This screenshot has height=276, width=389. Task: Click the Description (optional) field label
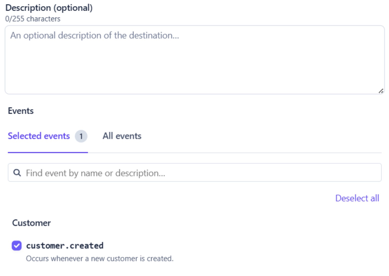(x=49, y=8)
